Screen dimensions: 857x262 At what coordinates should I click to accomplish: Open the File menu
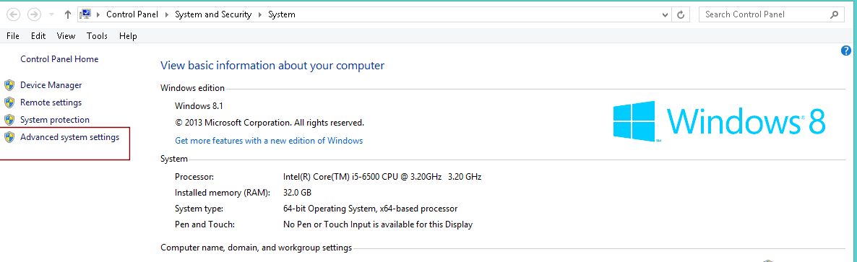[13, 36]
